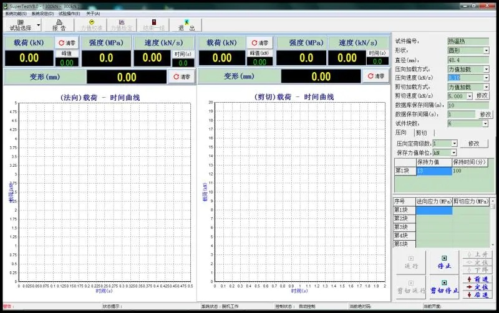Click the 剪切应力(MPa) column header
This screenshot has width=499, height=313.
471,202
